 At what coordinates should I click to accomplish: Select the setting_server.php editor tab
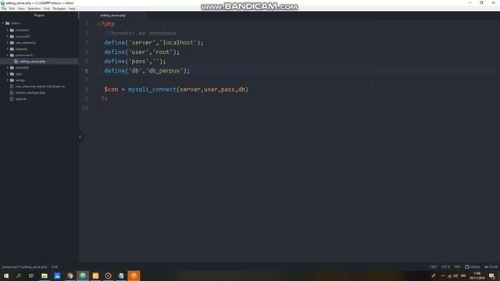[112, 16]
